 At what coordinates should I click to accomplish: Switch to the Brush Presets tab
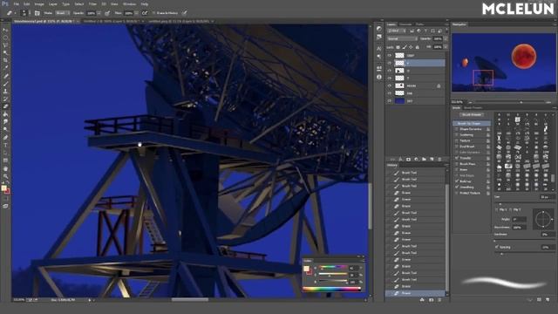(473, 108)
